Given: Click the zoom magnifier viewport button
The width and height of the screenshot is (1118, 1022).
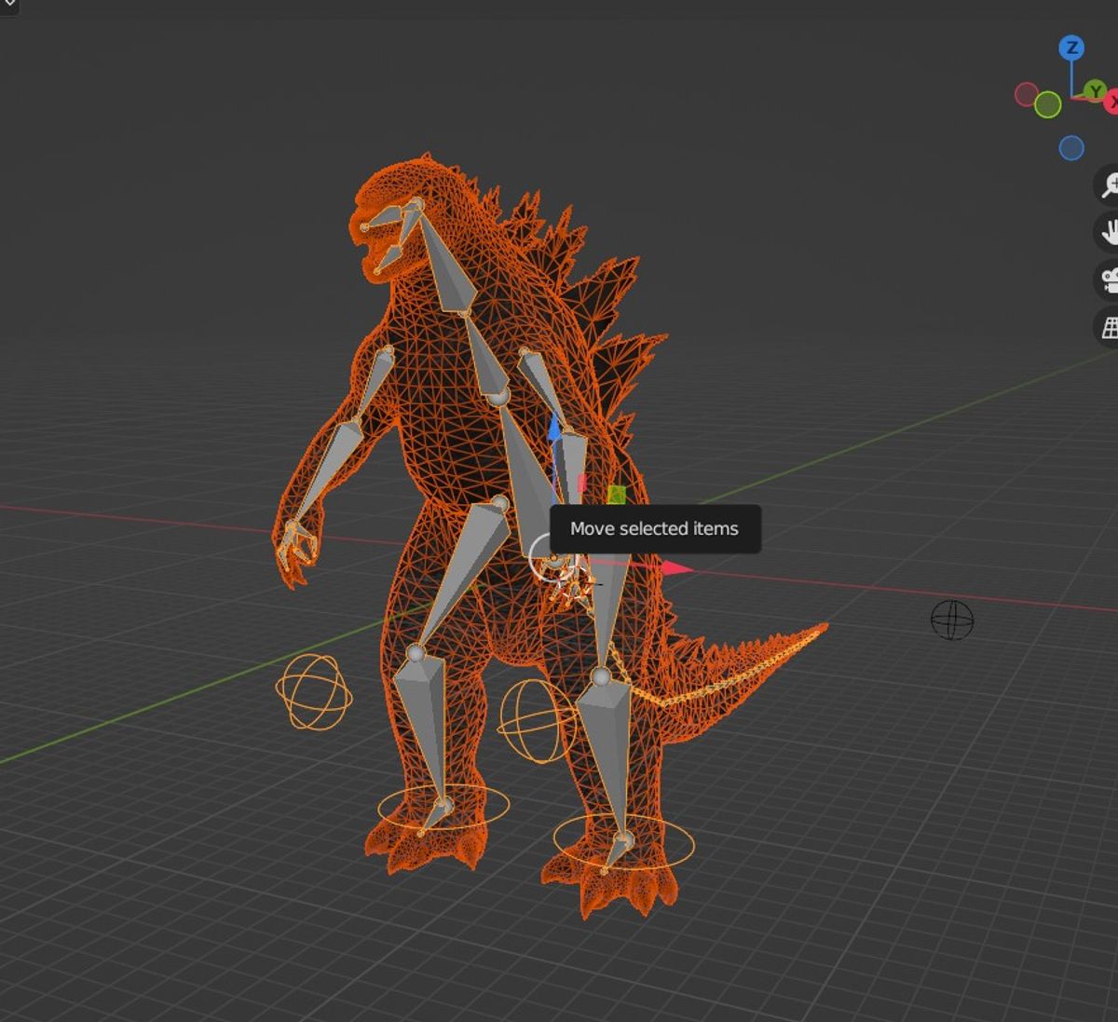Looking at the screenshot, I should 1107,184.
